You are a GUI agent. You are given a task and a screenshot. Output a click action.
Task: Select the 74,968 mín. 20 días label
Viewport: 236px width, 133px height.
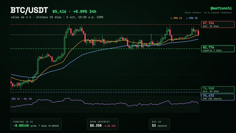pyautogui.click(x=218, y=90)
